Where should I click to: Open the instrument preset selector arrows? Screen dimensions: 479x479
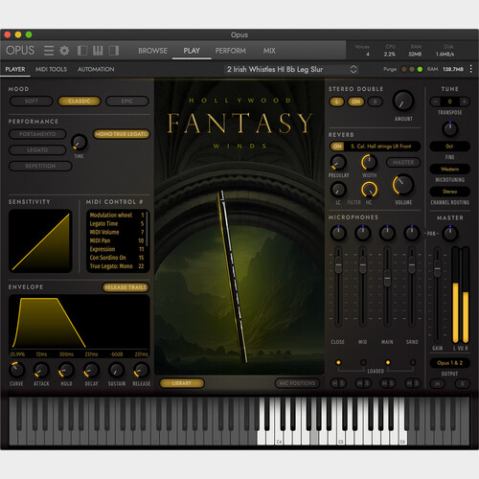click(x=354, y=69)
